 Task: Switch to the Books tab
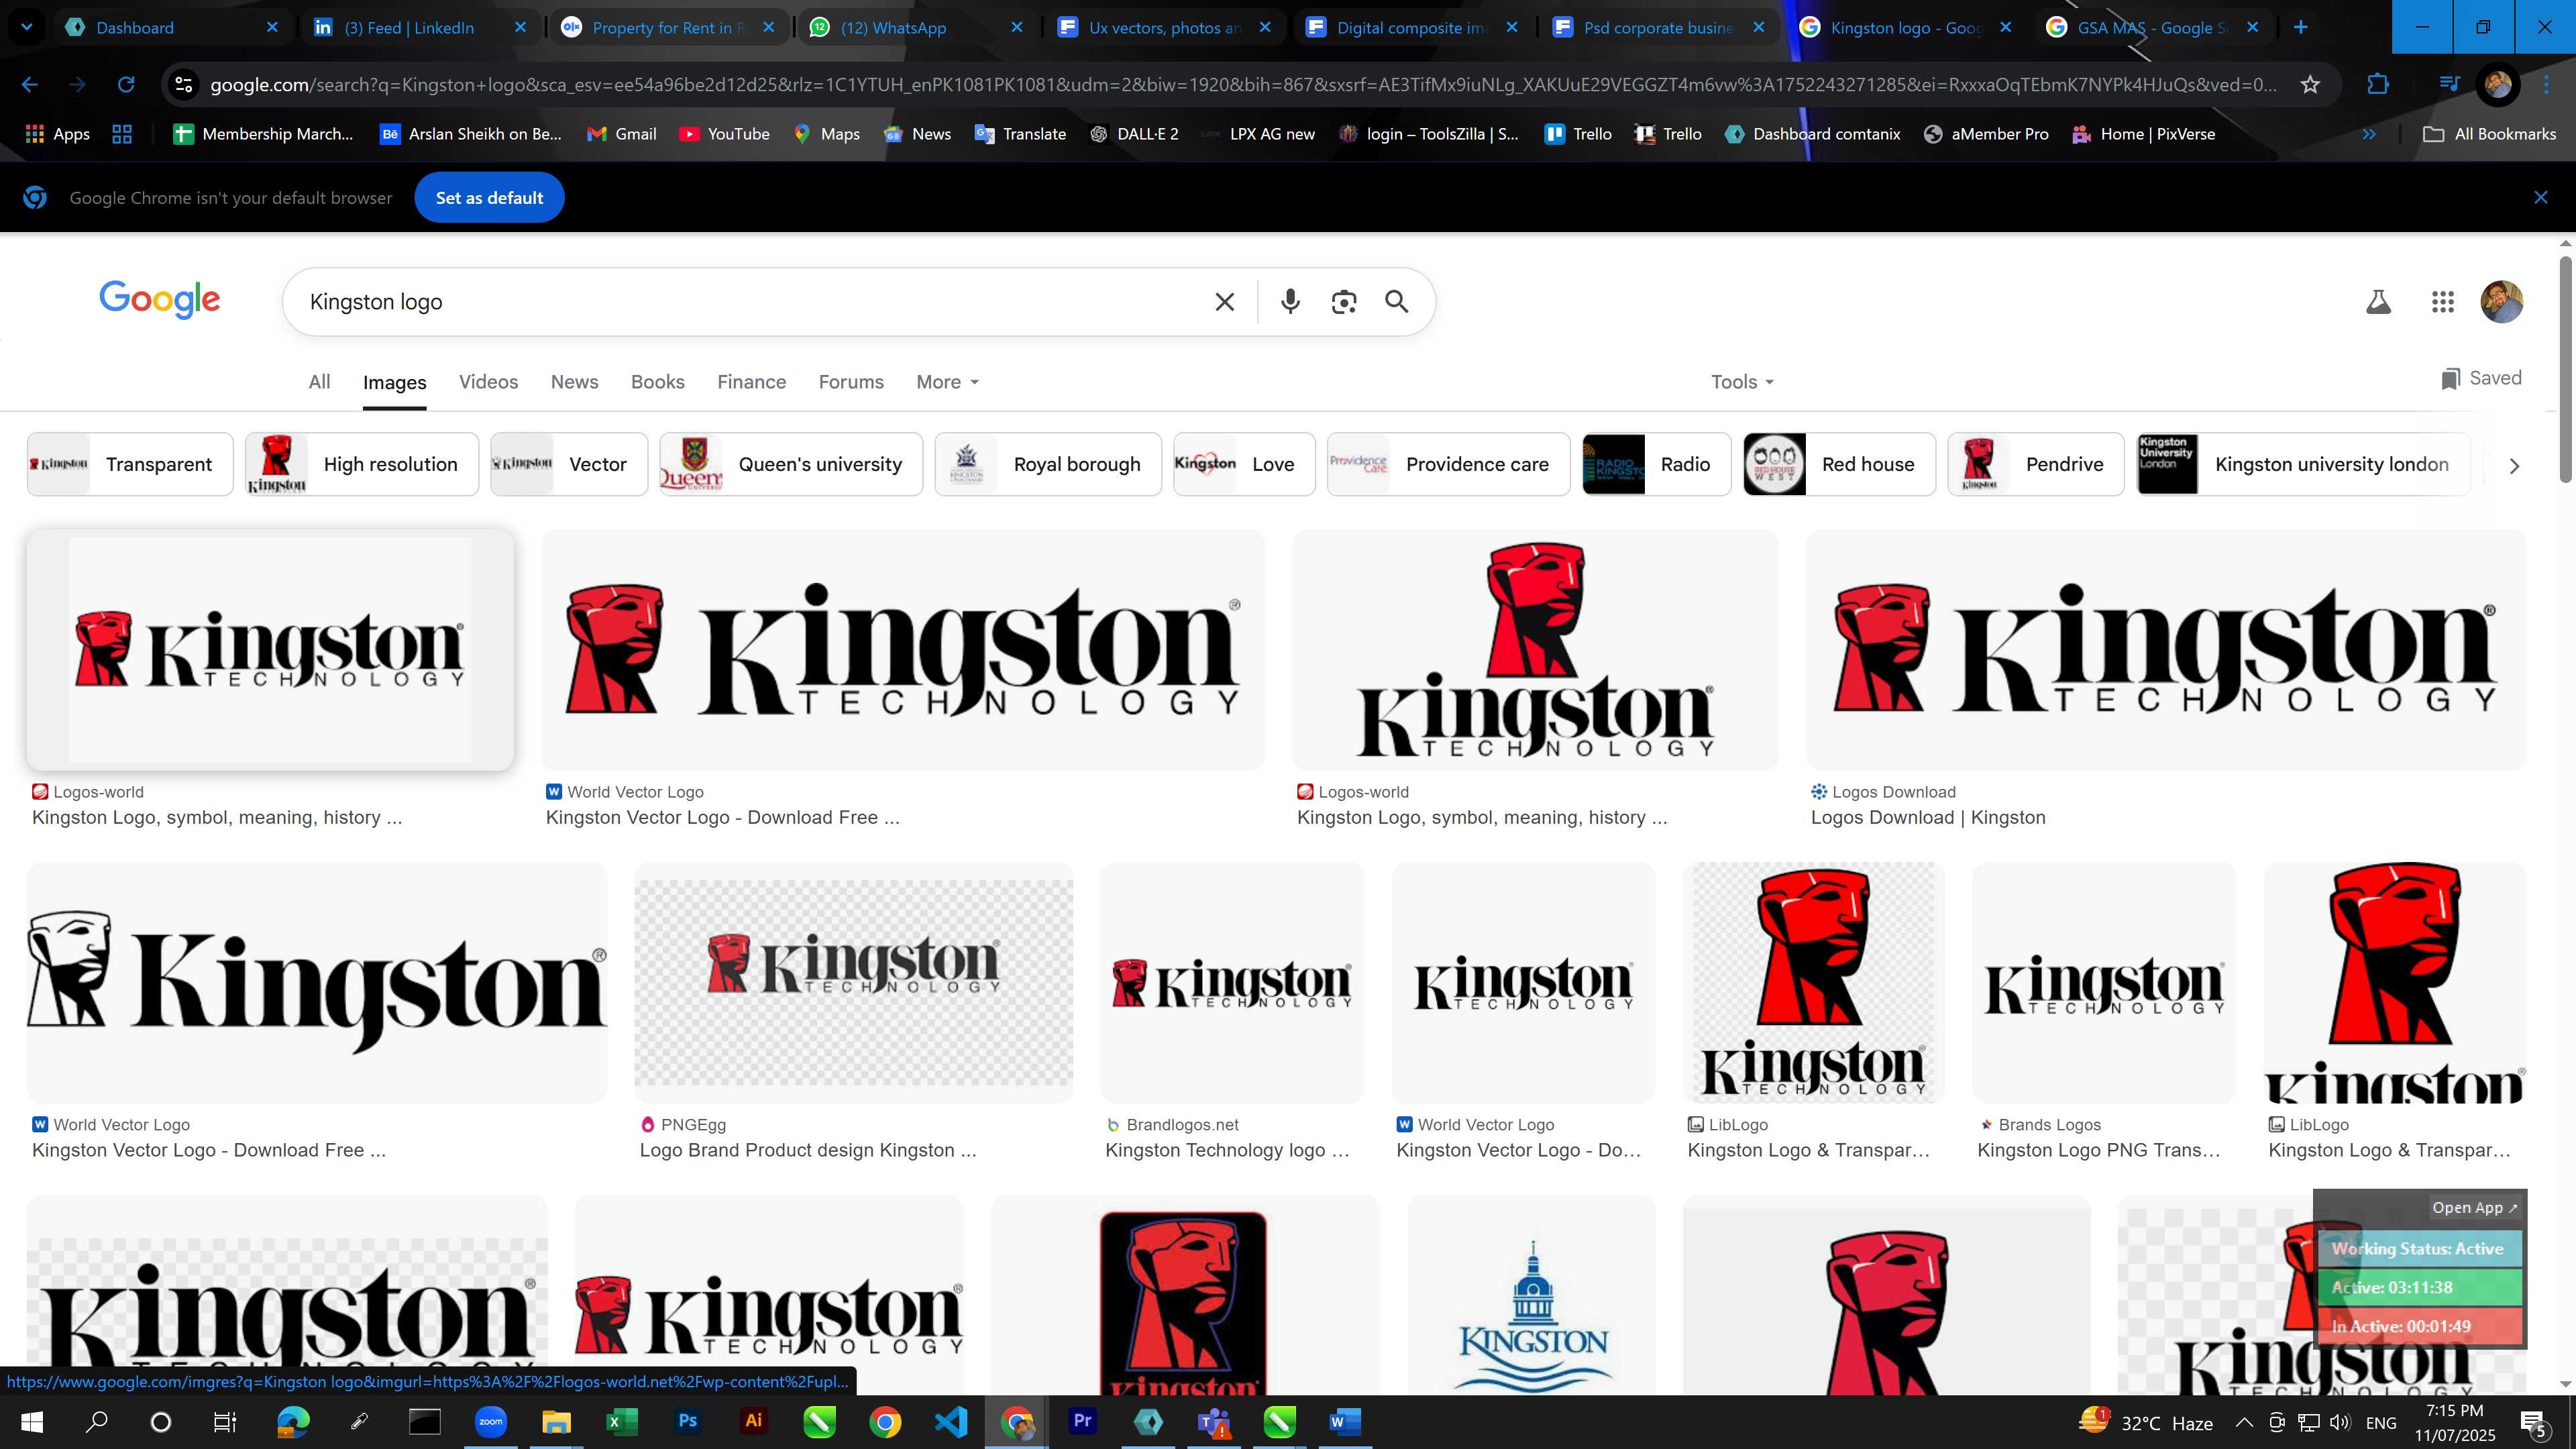click(657, 382)
